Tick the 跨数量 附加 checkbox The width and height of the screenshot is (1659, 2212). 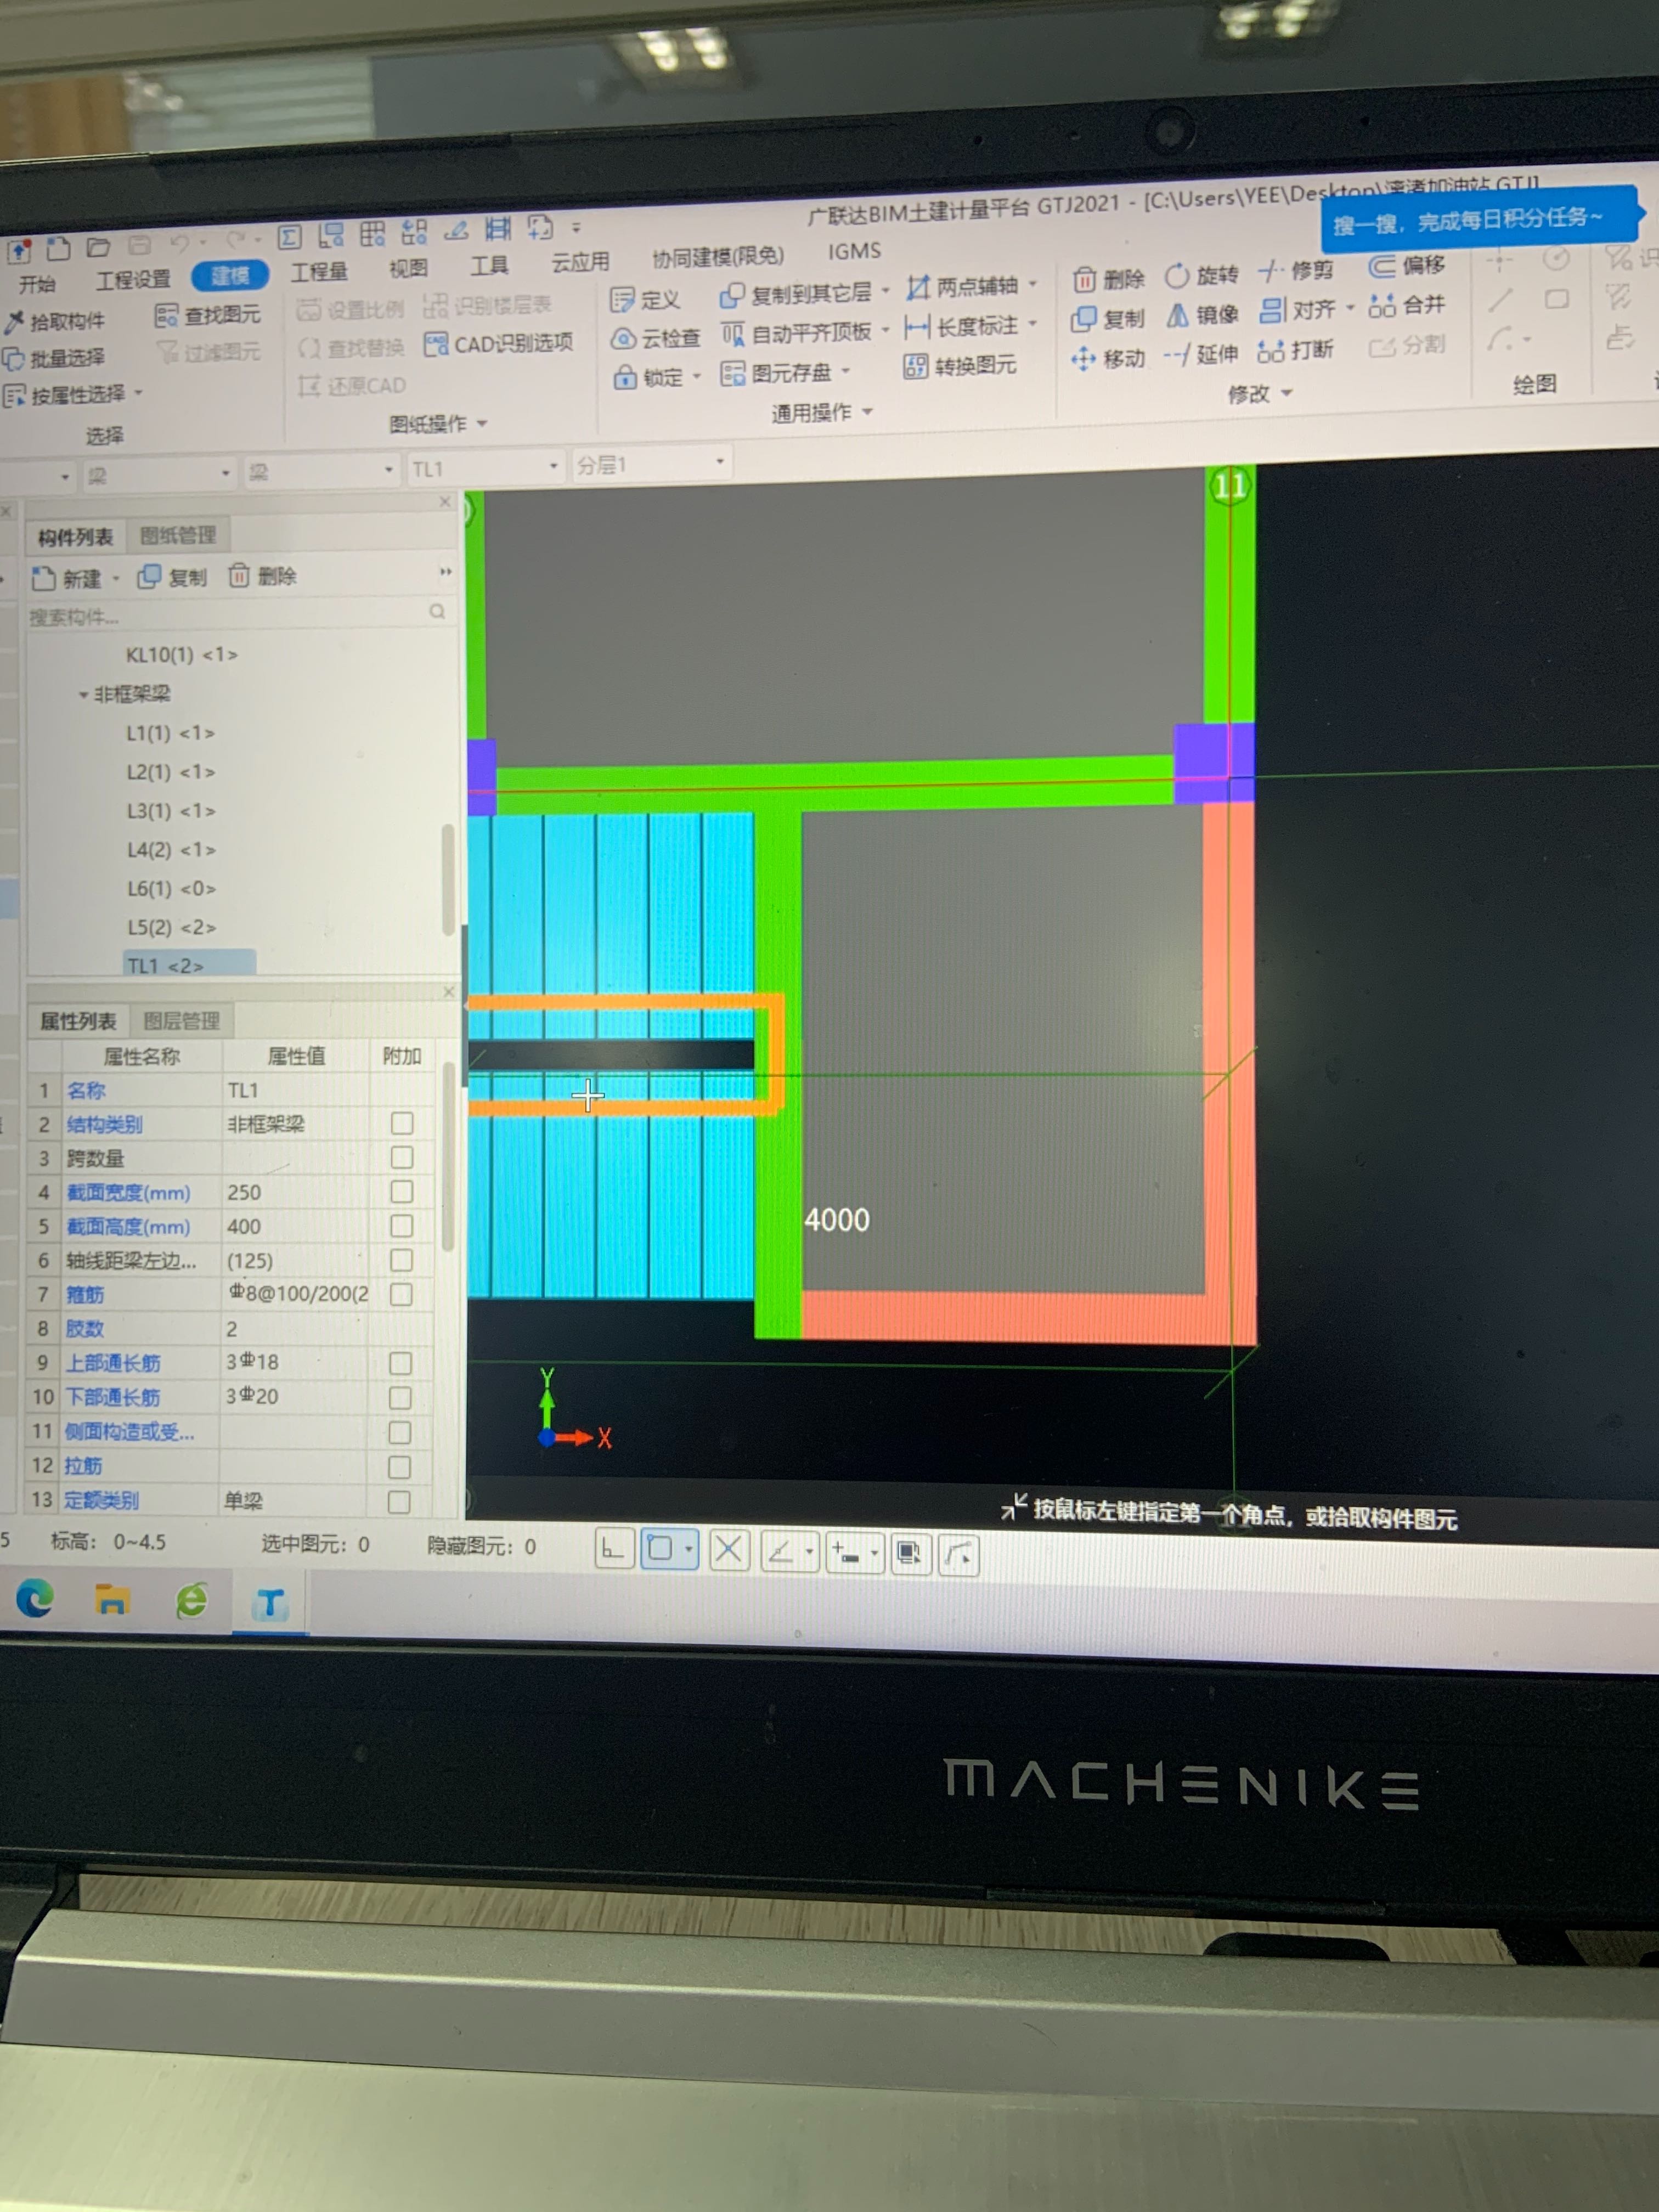point(402,1157)
